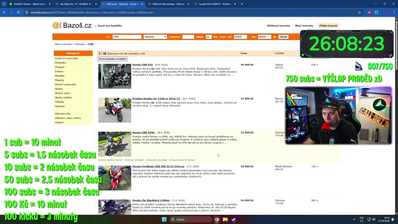Close the KTM lc4 640 prestige tab
Screen dimensions: 398x224
188,4
